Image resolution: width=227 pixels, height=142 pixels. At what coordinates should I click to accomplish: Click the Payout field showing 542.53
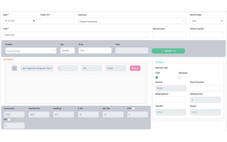tap(205, 112)
